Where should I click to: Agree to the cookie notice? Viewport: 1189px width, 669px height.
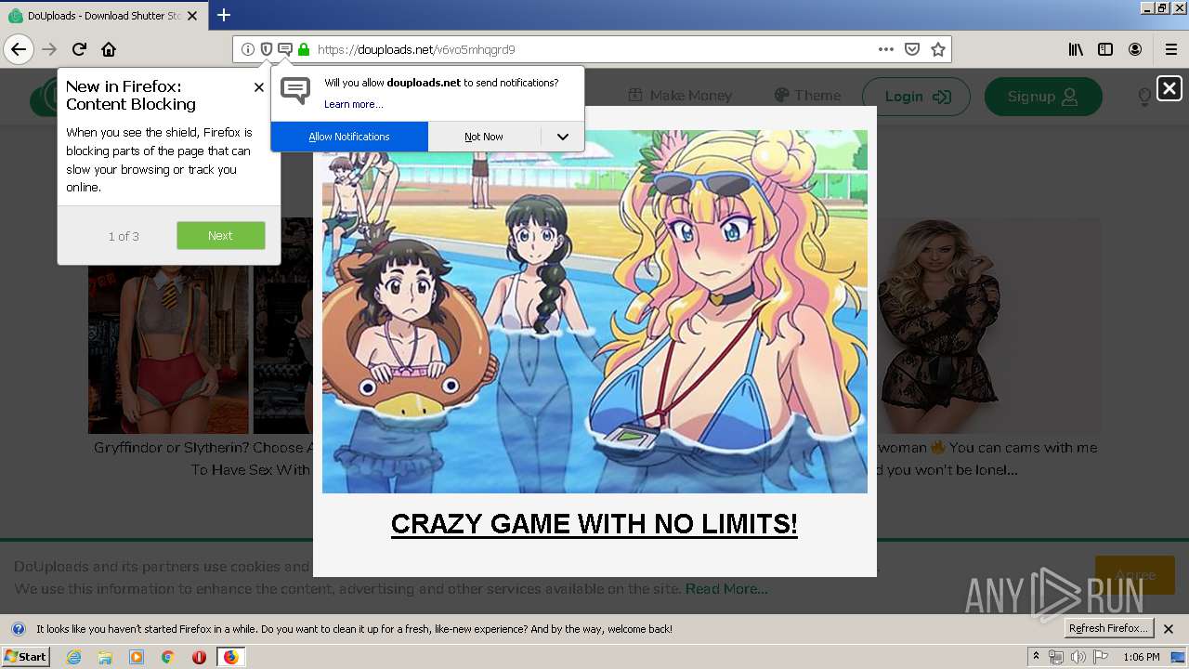click(1135, 575)
